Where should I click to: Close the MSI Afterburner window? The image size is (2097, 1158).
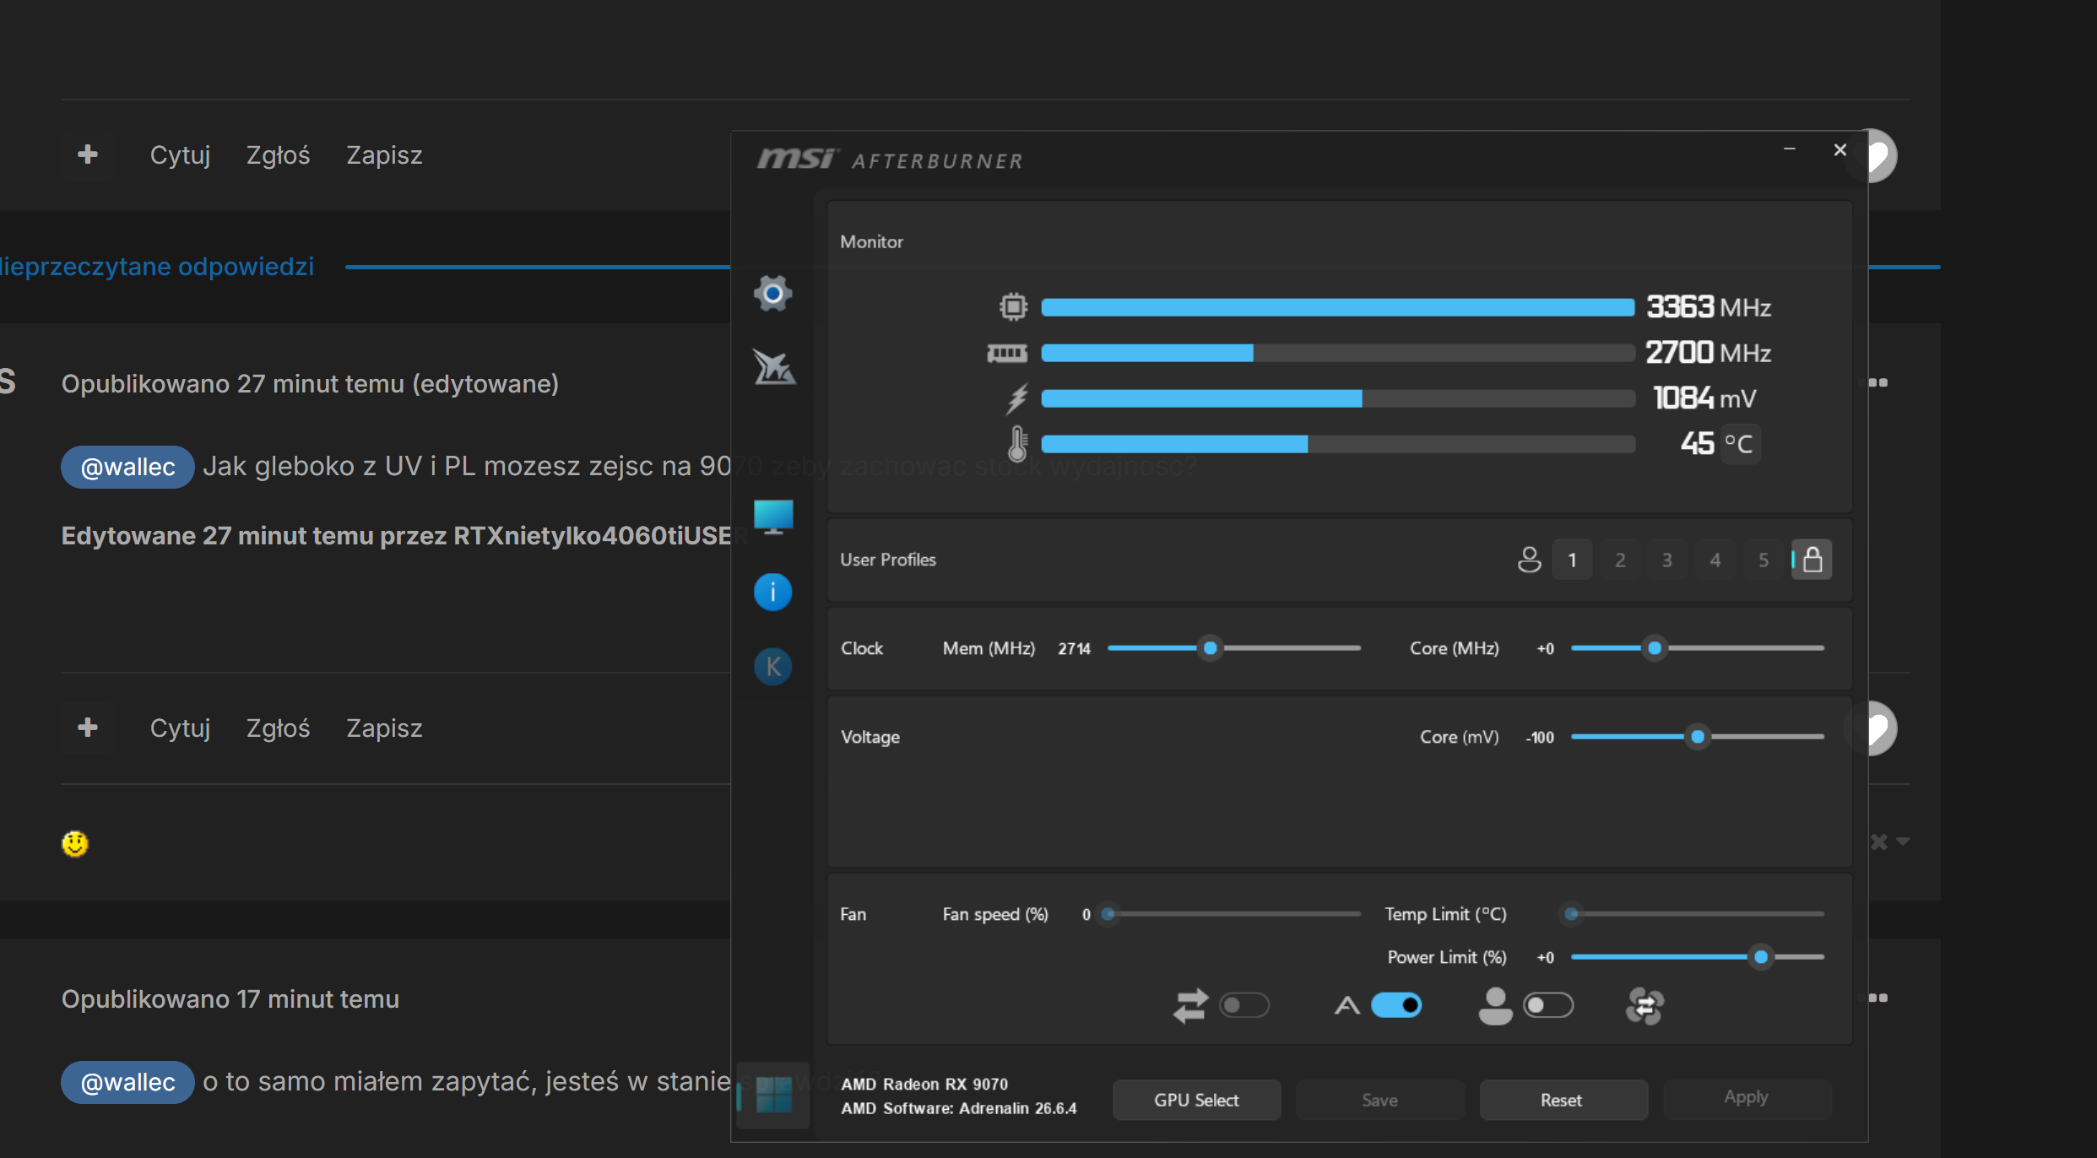1840,149
